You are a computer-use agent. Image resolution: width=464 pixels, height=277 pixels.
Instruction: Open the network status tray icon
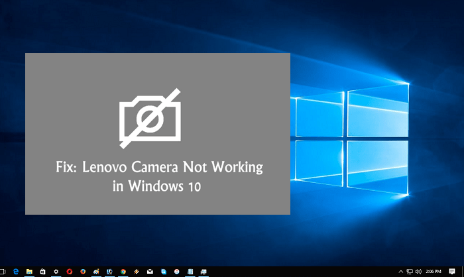pos(410,272)
